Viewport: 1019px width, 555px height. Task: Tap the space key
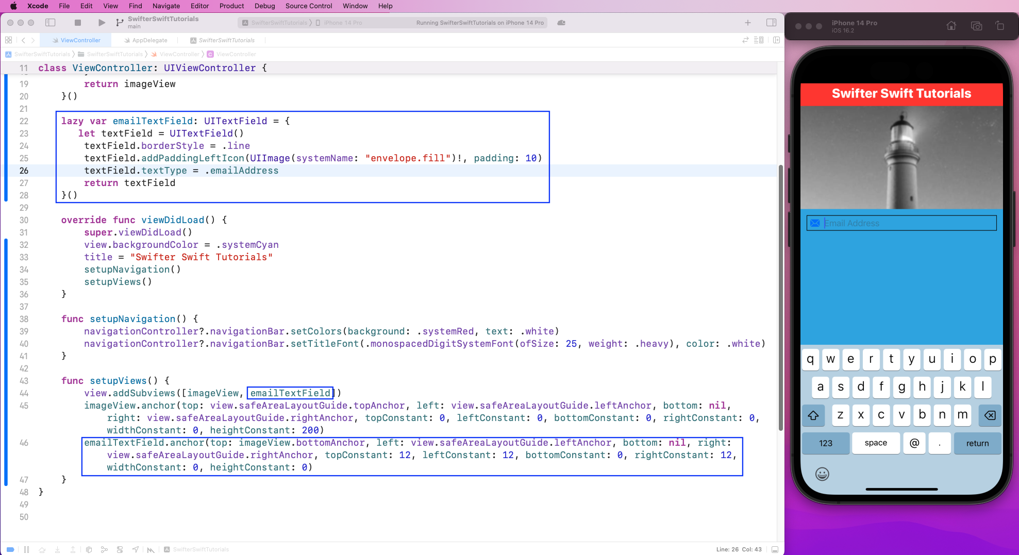pos(876,443)
